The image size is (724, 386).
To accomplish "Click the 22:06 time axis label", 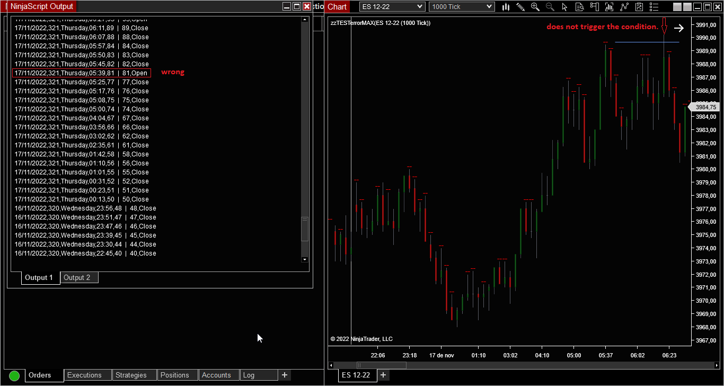I will click(378, 355).
